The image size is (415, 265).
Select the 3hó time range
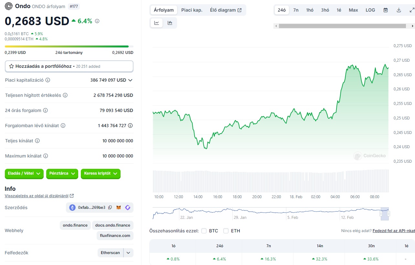[x=325, y=10]
